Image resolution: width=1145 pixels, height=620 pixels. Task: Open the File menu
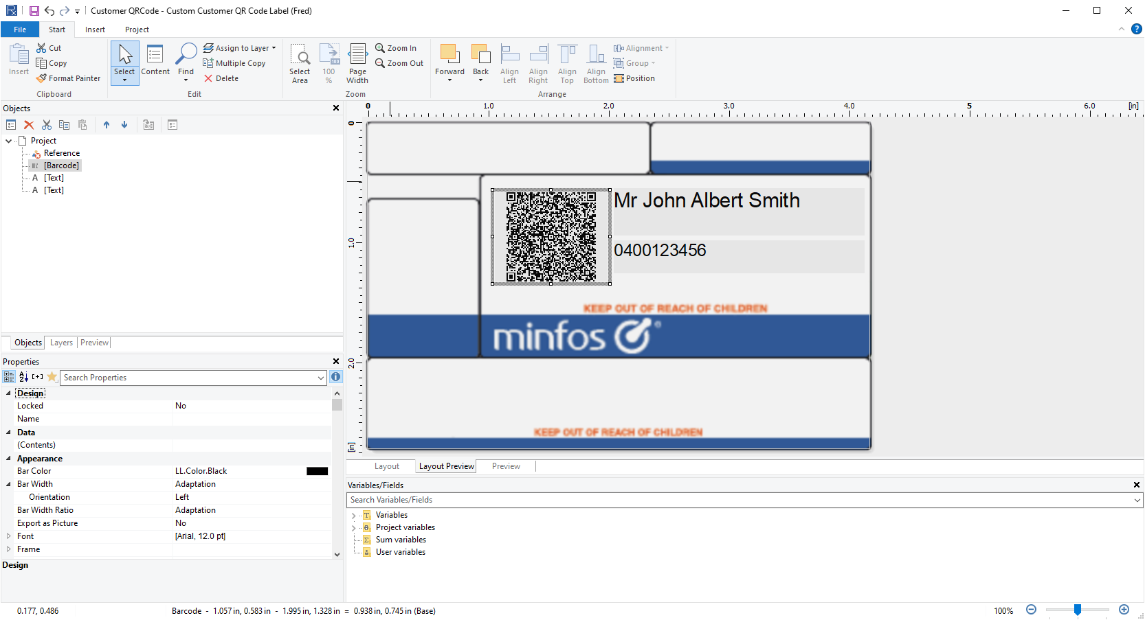point(20,30)
